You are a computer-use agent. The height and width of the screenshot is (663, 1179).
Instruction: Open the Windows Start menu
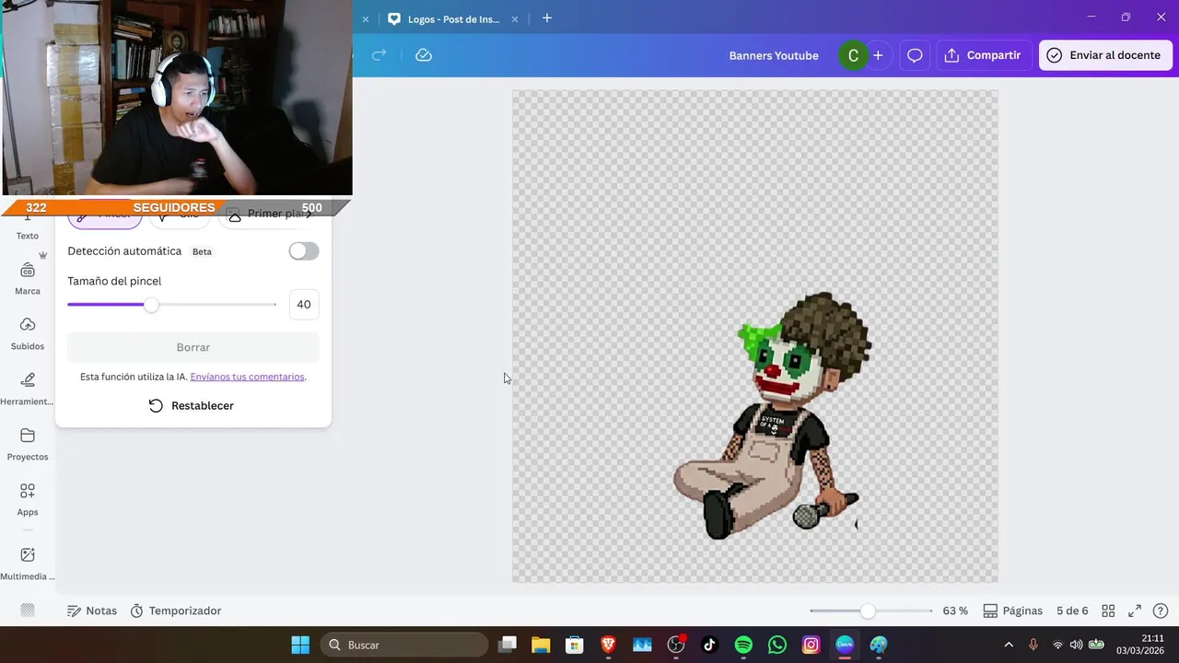point(300,645)
